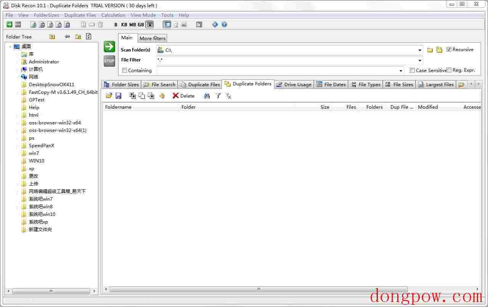Show sizes in bytes (B)
The height and width of the screenshot is (307, 488).
click(x=116, y=24)
